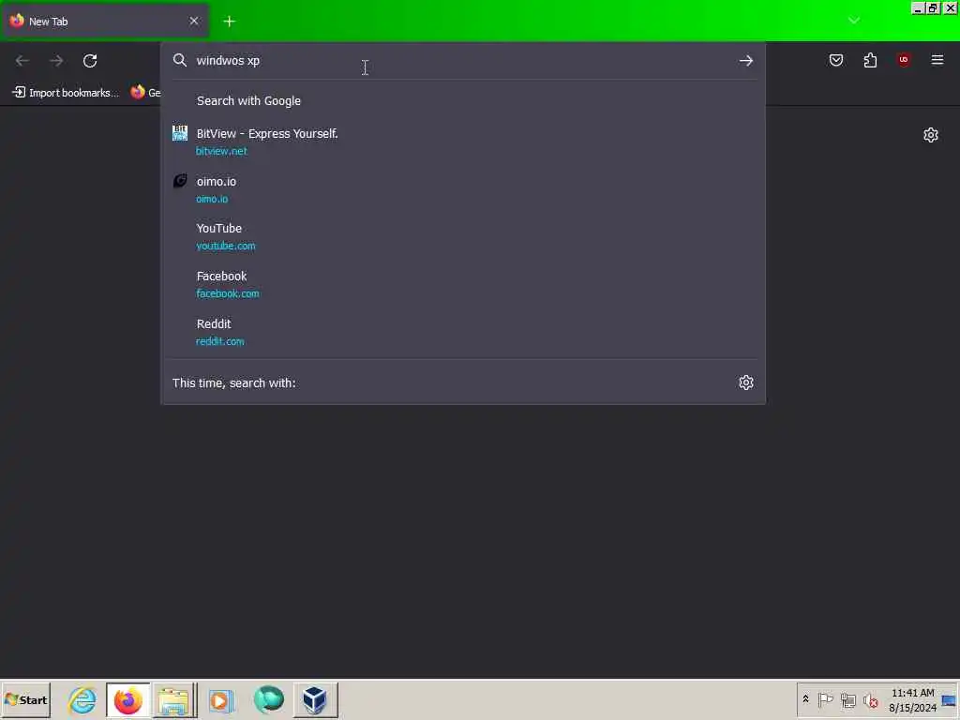List all tabs with the chevron
960x720 pixels.
pos(853,21)
